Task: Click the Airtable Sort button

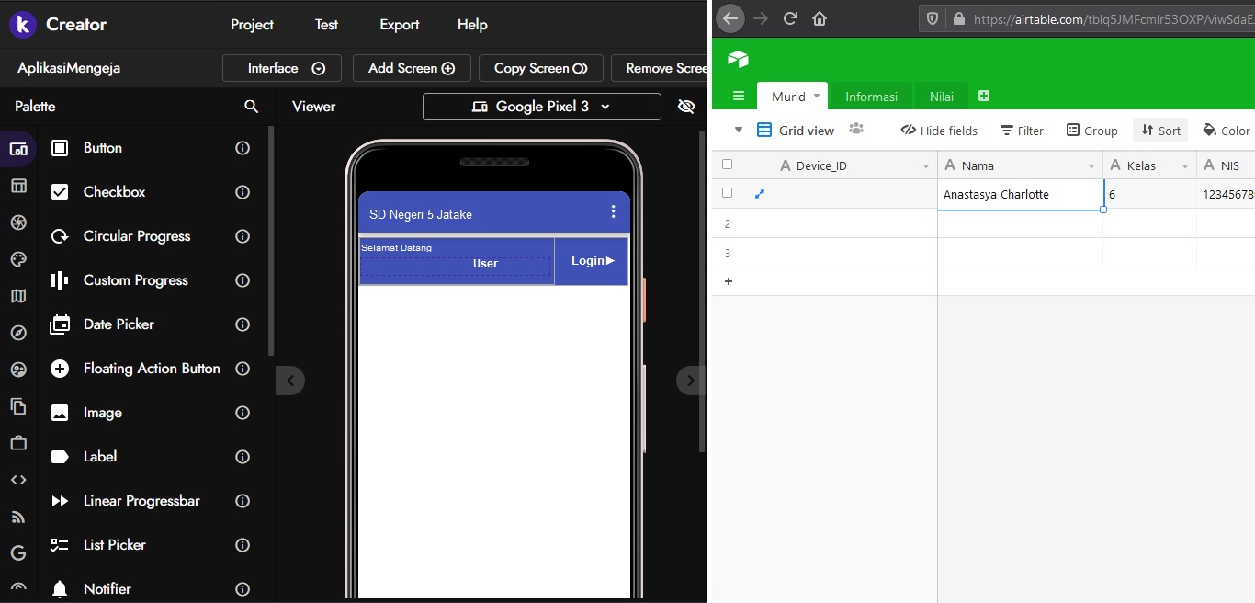Action: tap(1160, 131)
